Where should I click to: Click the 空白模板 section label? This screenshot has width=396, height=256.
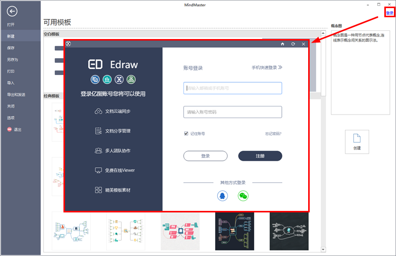tap(51, 34)
